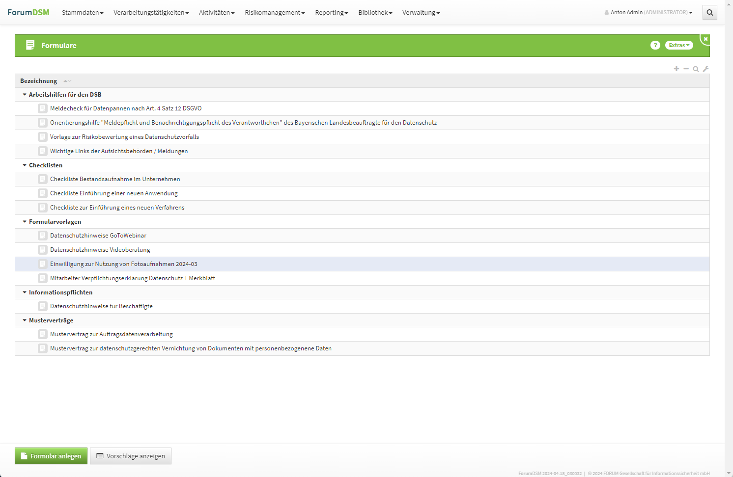Click document icon beside Checkliste Bestandsaufnahme
Viewport: 733px width, 477px height.
click(x=43, y=179)
